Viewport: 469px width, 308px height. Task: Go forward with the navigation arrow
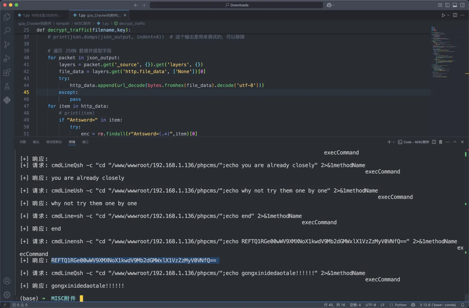pyautogui.click(x=144, y=5)
